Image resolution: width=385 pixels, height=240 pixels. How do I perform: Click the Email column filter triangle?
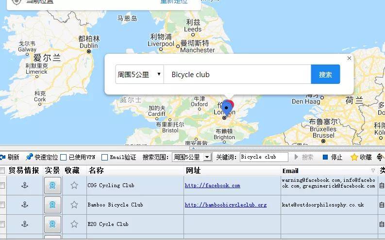point(373,171)
